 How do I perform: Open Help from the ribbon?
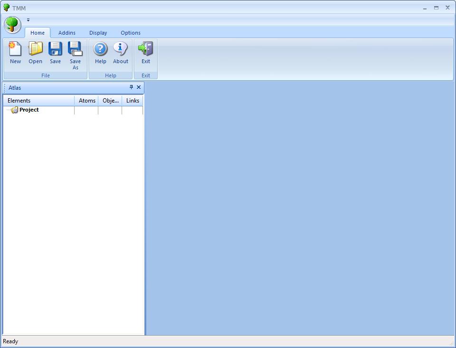101,53
